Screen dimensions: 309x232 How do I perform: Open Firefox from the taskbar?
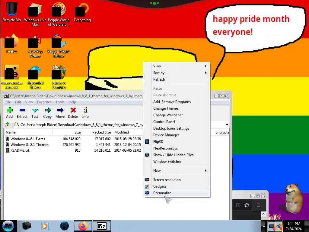(83, 226)
